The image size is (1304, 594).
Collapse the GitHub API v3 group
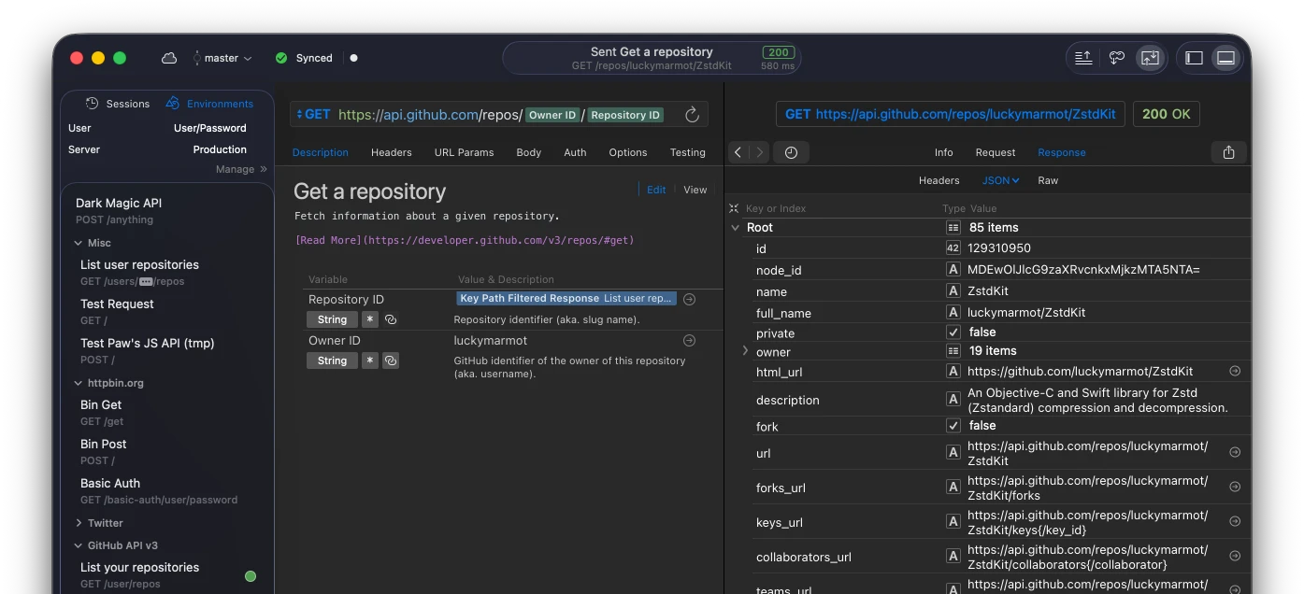pos(79,545)
